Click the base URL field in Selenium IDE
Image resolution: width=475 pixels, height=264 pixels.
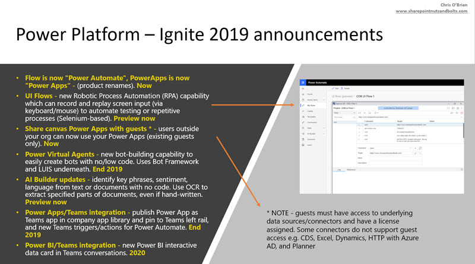(x=410, y=117)
